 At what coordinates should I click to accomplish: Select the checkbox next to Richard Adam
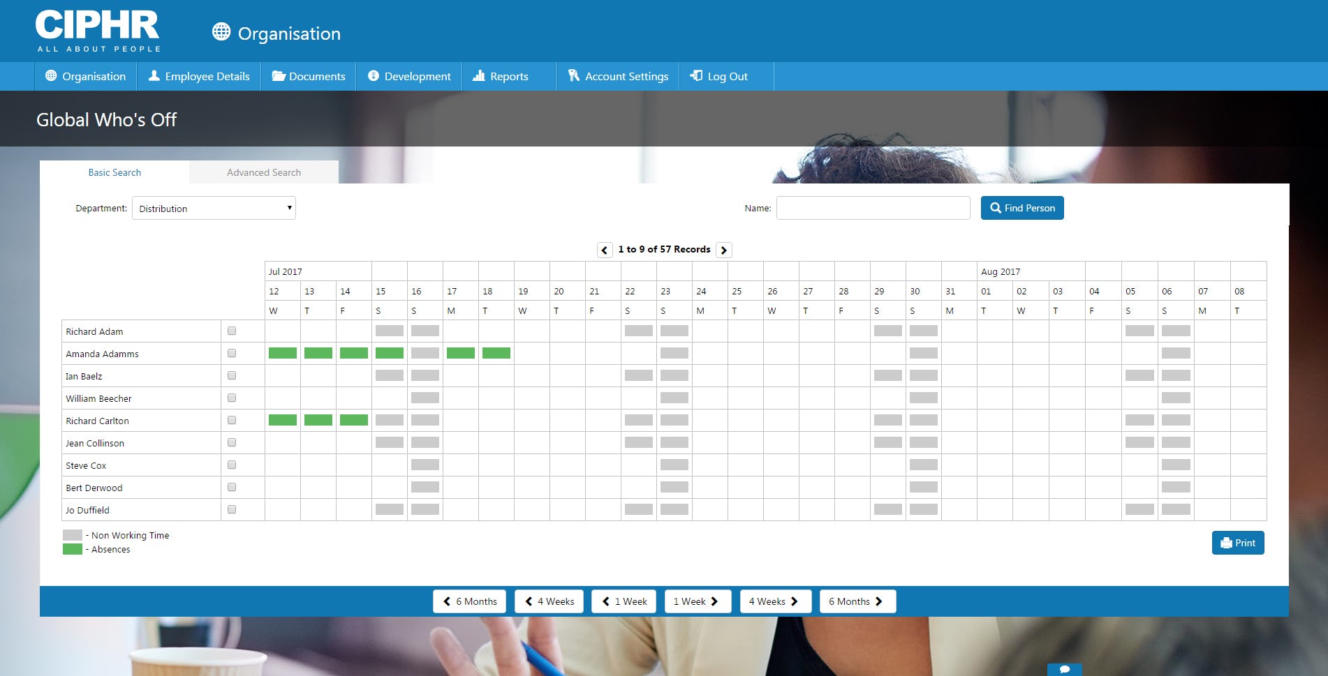tap(231, 331)
